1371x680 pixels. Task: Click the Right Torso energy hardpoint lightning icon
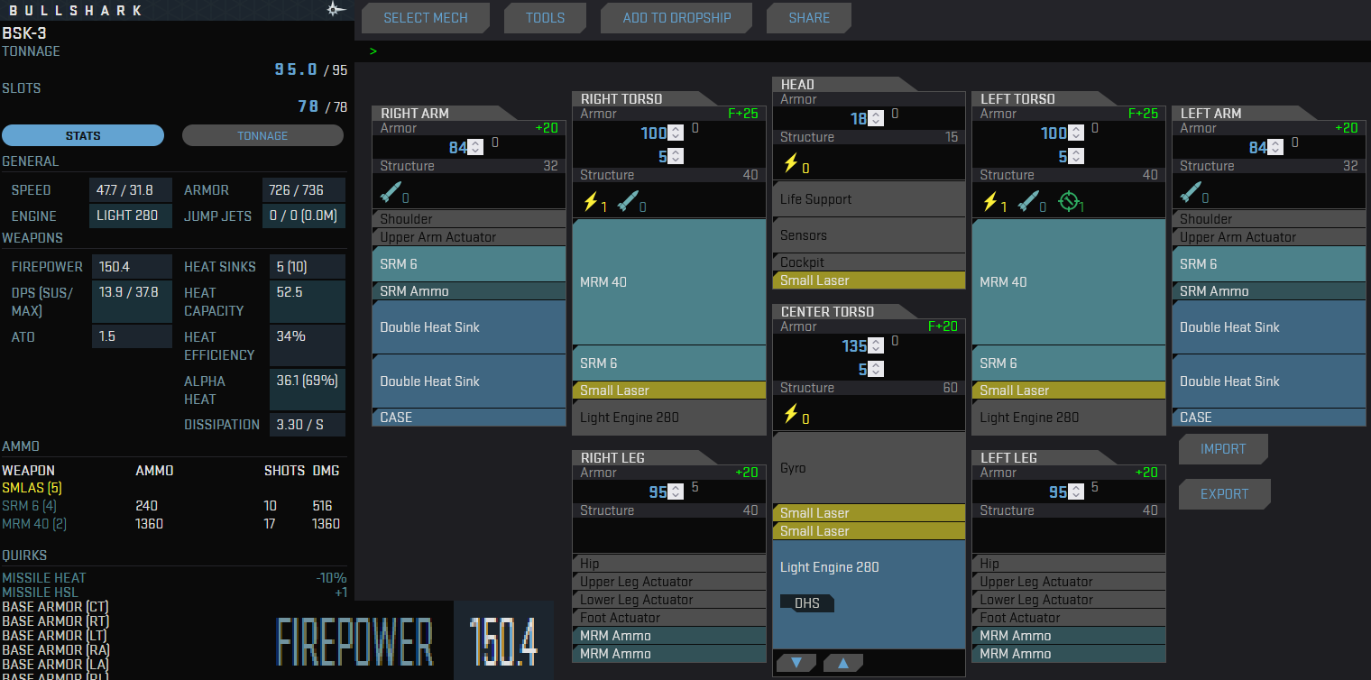[x=590, y=201]
